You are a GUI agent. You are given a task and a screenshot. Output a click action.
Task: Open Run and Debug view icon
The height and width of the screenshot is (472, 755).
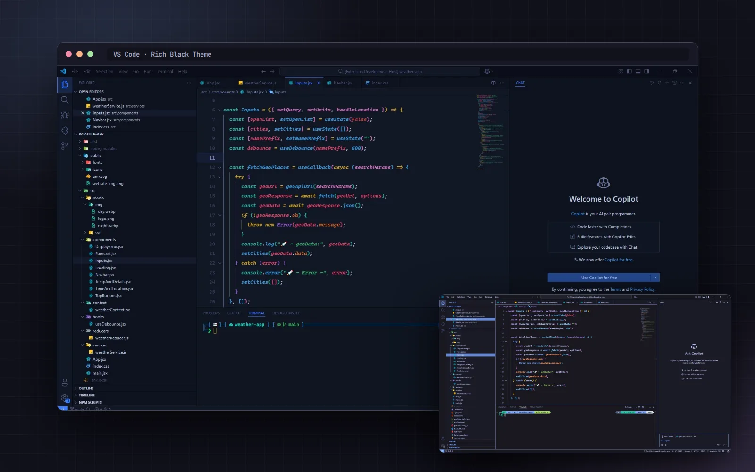[x=65, y=115]
